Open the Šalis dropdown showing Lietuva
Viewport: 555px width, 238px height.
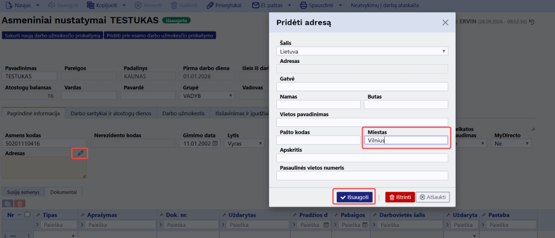point(362,51)
